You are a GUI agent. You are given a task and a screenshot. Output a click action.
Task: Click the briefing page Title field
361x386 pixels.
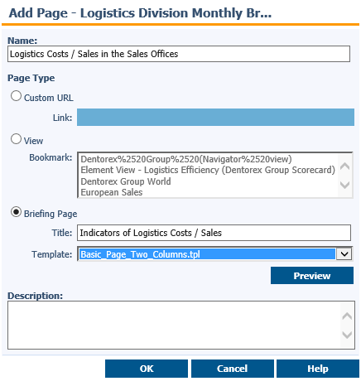pyautogui.click(x=214, y=233)
